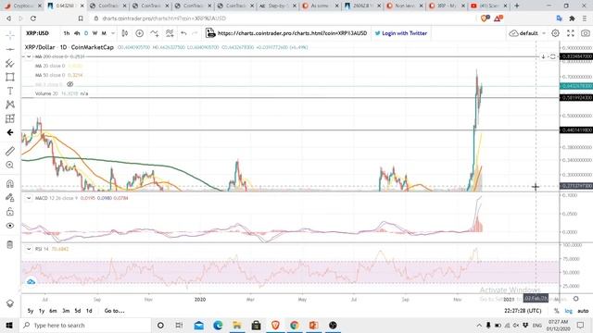593x333 pixels.
Task: Select the crosshair cursor tool
Action: [x=10, y=35]
